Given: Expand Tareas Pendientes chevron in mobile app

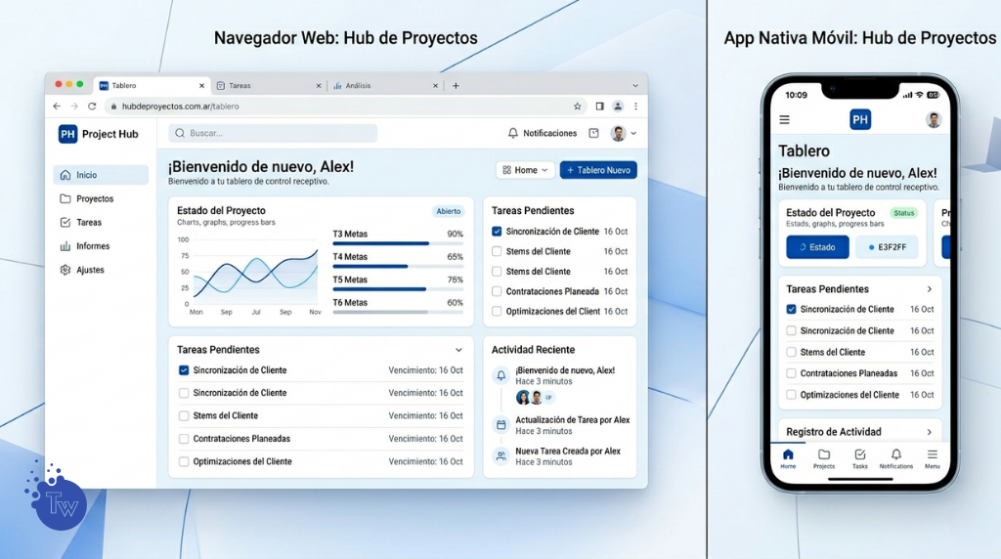Looking at the screenshot, I should point(930,289).
